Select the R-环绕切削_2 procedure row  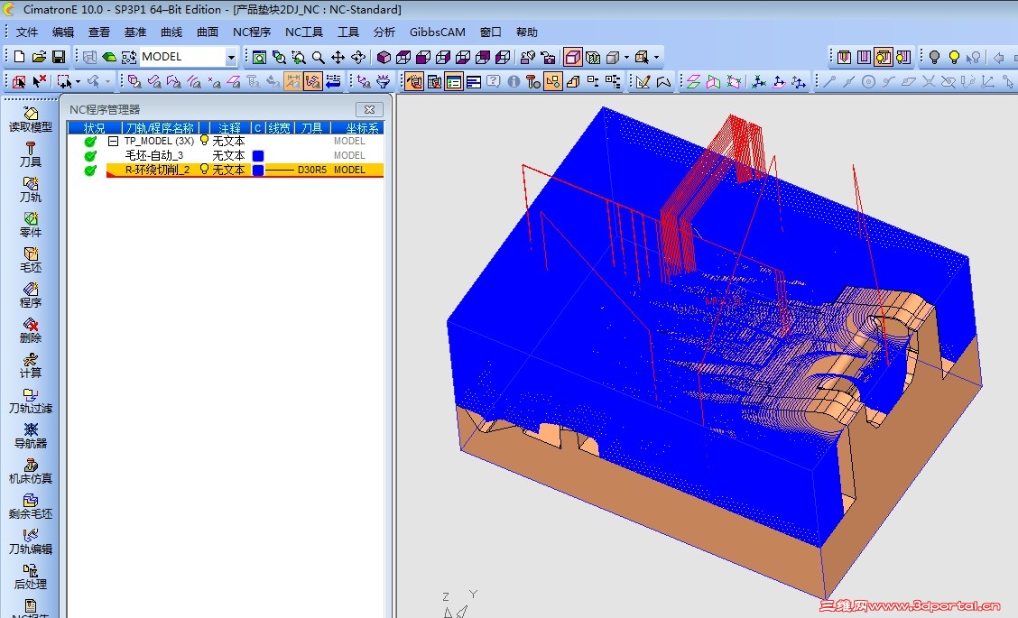tap(226, 170)
